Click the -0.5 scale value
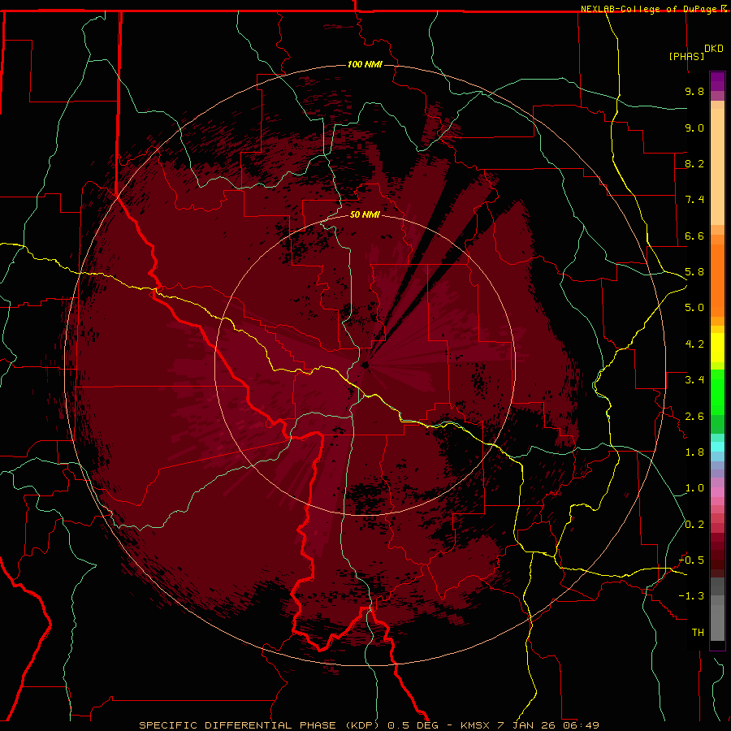The height and width of the screenshot is (731, 731). point(691,560)
